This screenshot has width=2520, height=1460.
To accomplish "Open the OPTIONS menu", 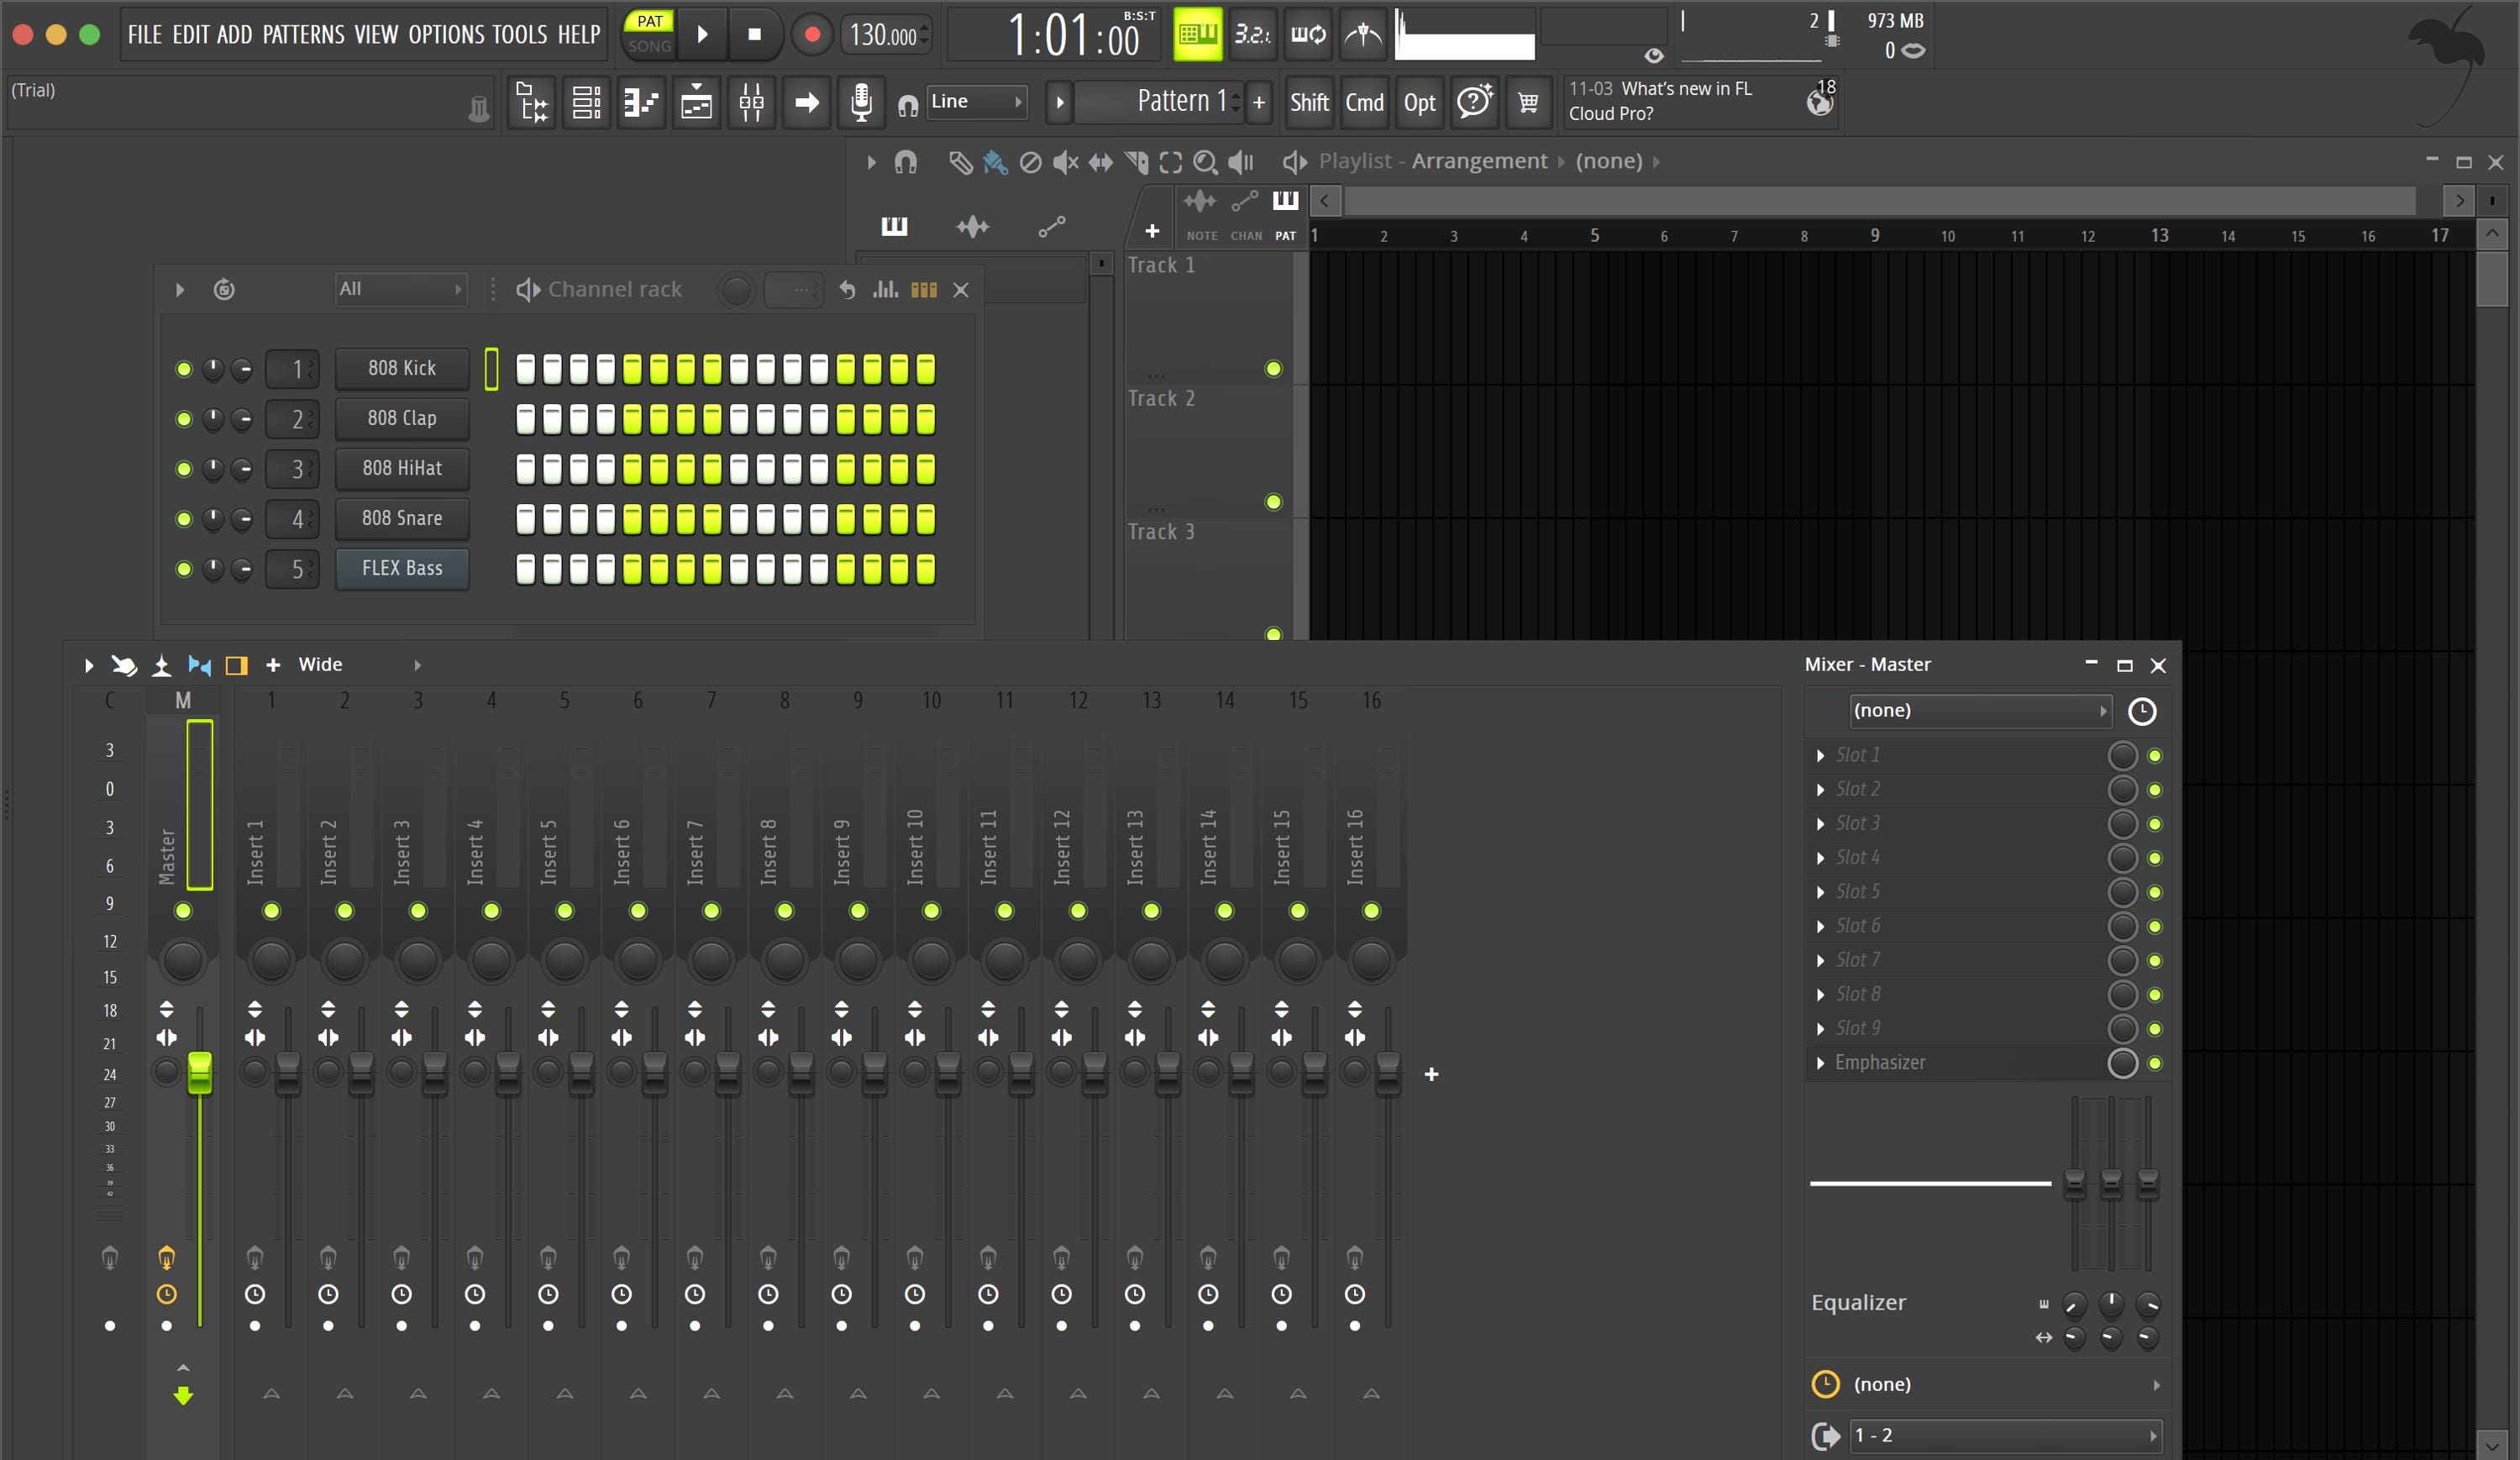I will 446,35.
